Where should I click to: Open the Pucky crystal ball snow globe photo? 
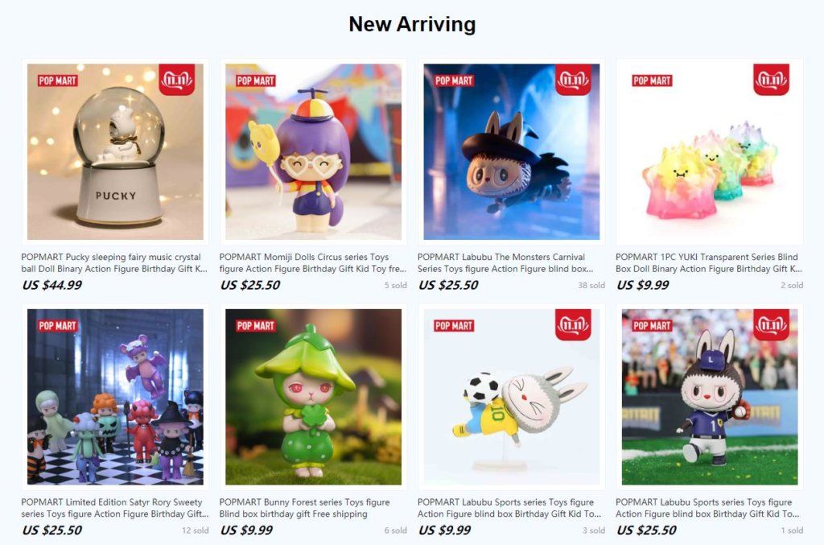115,152
